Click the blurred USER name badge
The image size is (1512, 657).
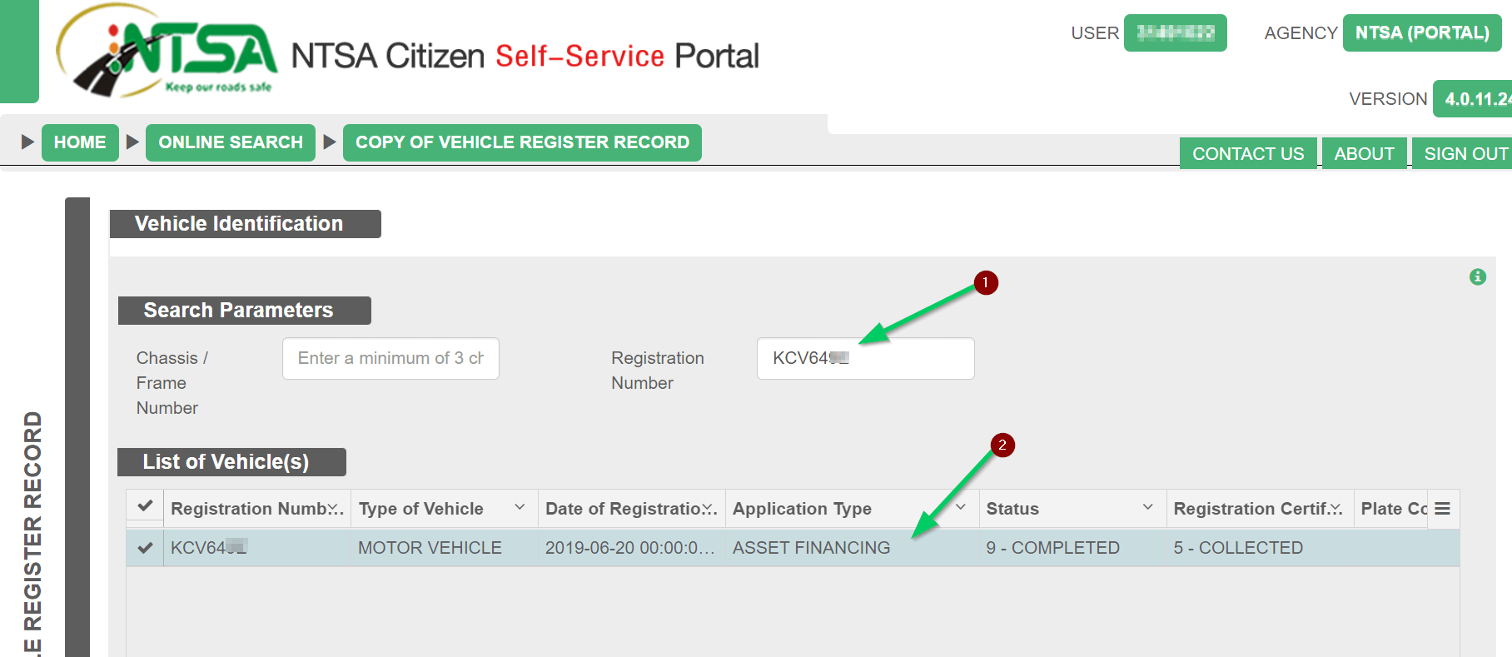click(1175, 33)
